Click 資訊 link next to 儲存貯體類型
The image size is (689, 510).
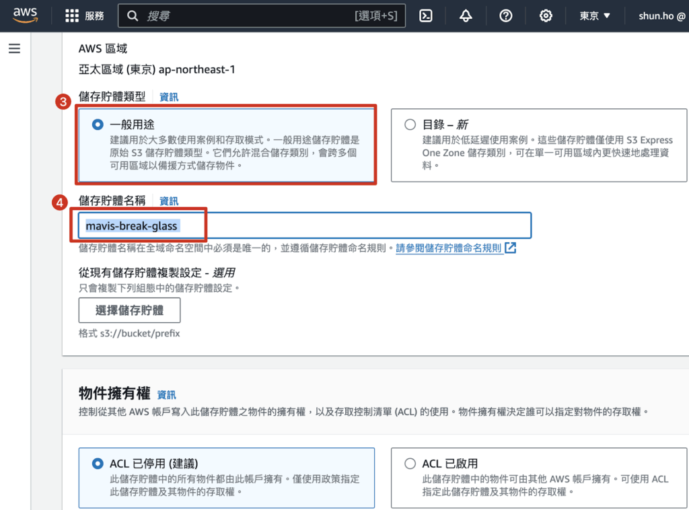169,97
